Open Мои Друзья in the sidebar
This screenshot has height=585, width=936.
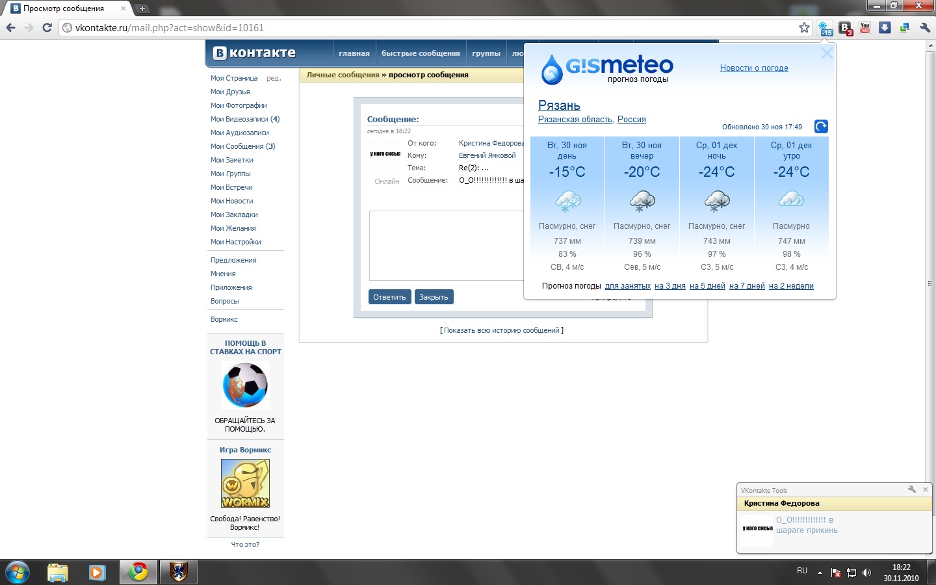pos(230,92)
